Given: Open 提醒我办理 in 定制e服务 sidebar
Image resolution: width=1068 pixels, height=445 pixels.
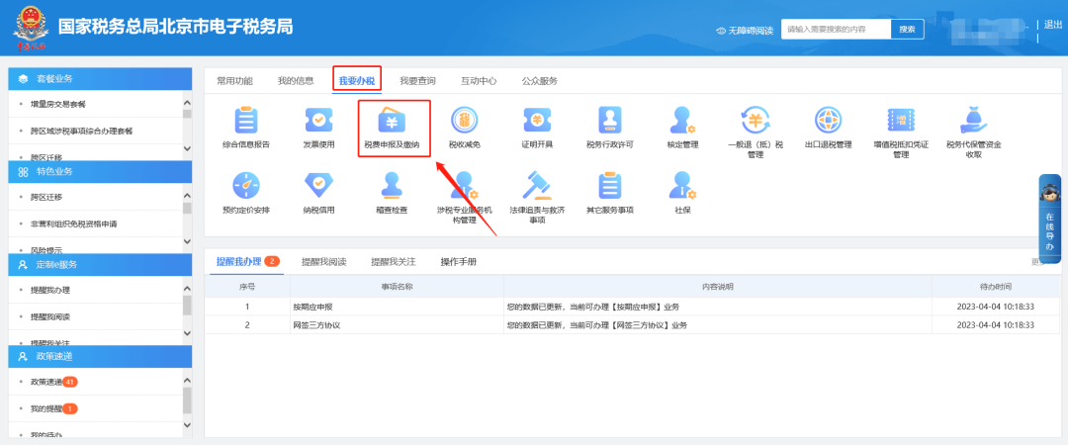Looking at the screenshot, I should 50,291.
